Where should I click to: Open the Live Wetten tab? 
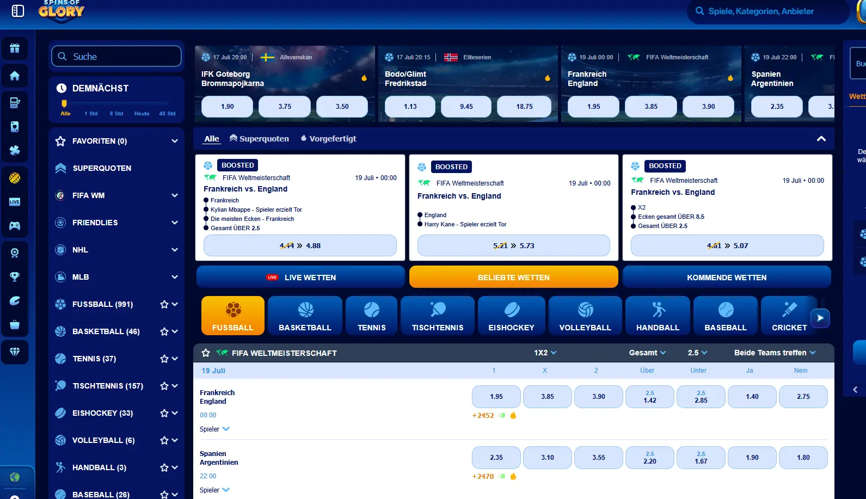(x=300, y=277)
